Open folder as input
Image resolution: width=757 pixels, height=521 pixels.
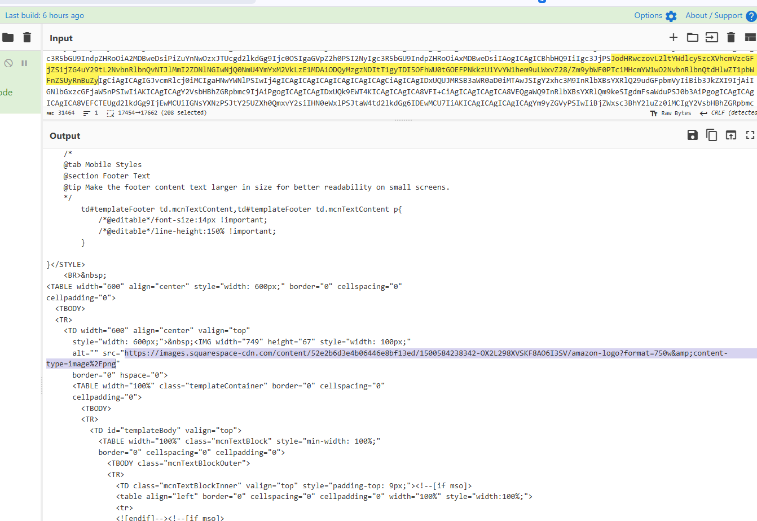coord(692,38)
